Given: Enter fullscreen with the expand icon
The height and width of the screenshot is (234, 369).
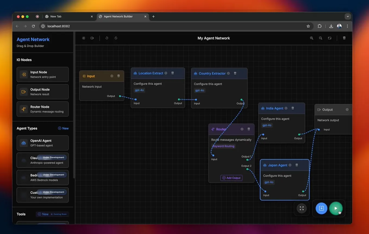Looking at the screenshot, I should pos(302,208).
